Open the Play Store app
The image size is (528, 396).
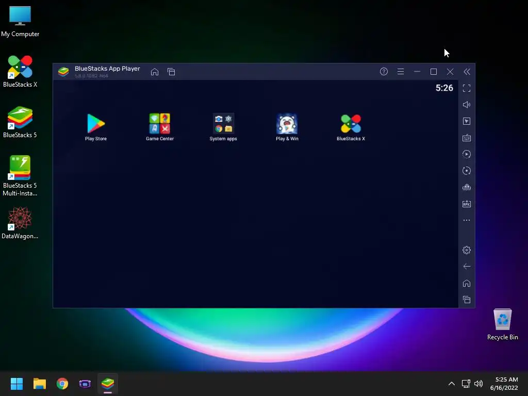(x=96, y=127)
